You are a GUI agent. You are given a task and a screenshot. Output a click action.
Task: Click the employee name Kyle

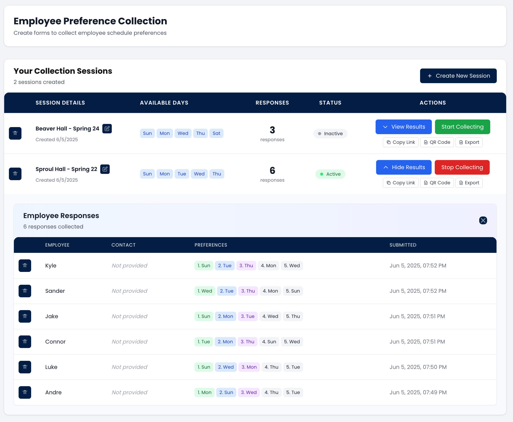51,266
